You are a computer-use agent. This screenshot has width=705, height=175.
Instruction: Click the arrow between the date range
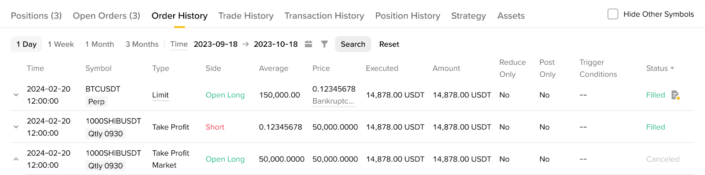click(x=246, y=44)
